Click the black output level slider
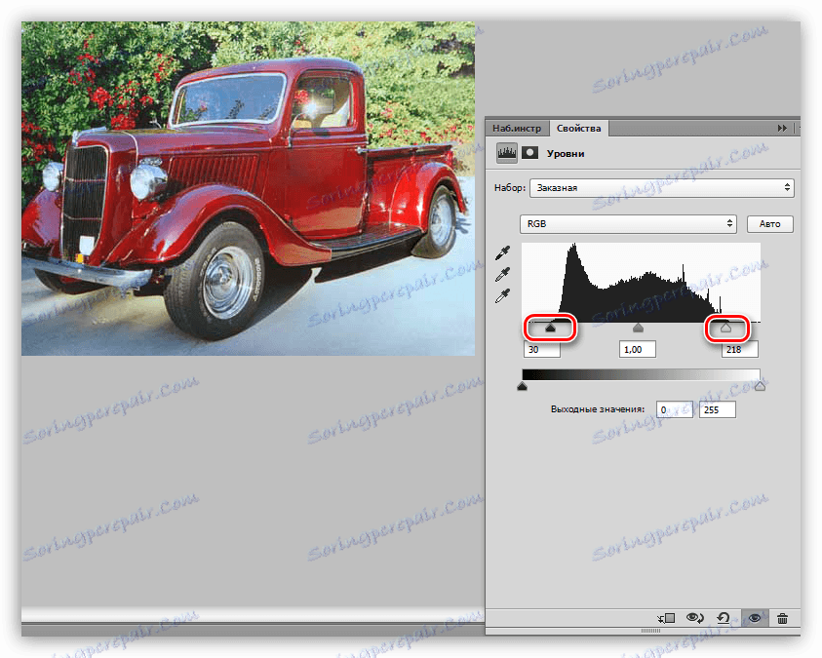Image resolution: width=822 pixels, height=658 pixels. pyautogui.click(x=522, y=387)
